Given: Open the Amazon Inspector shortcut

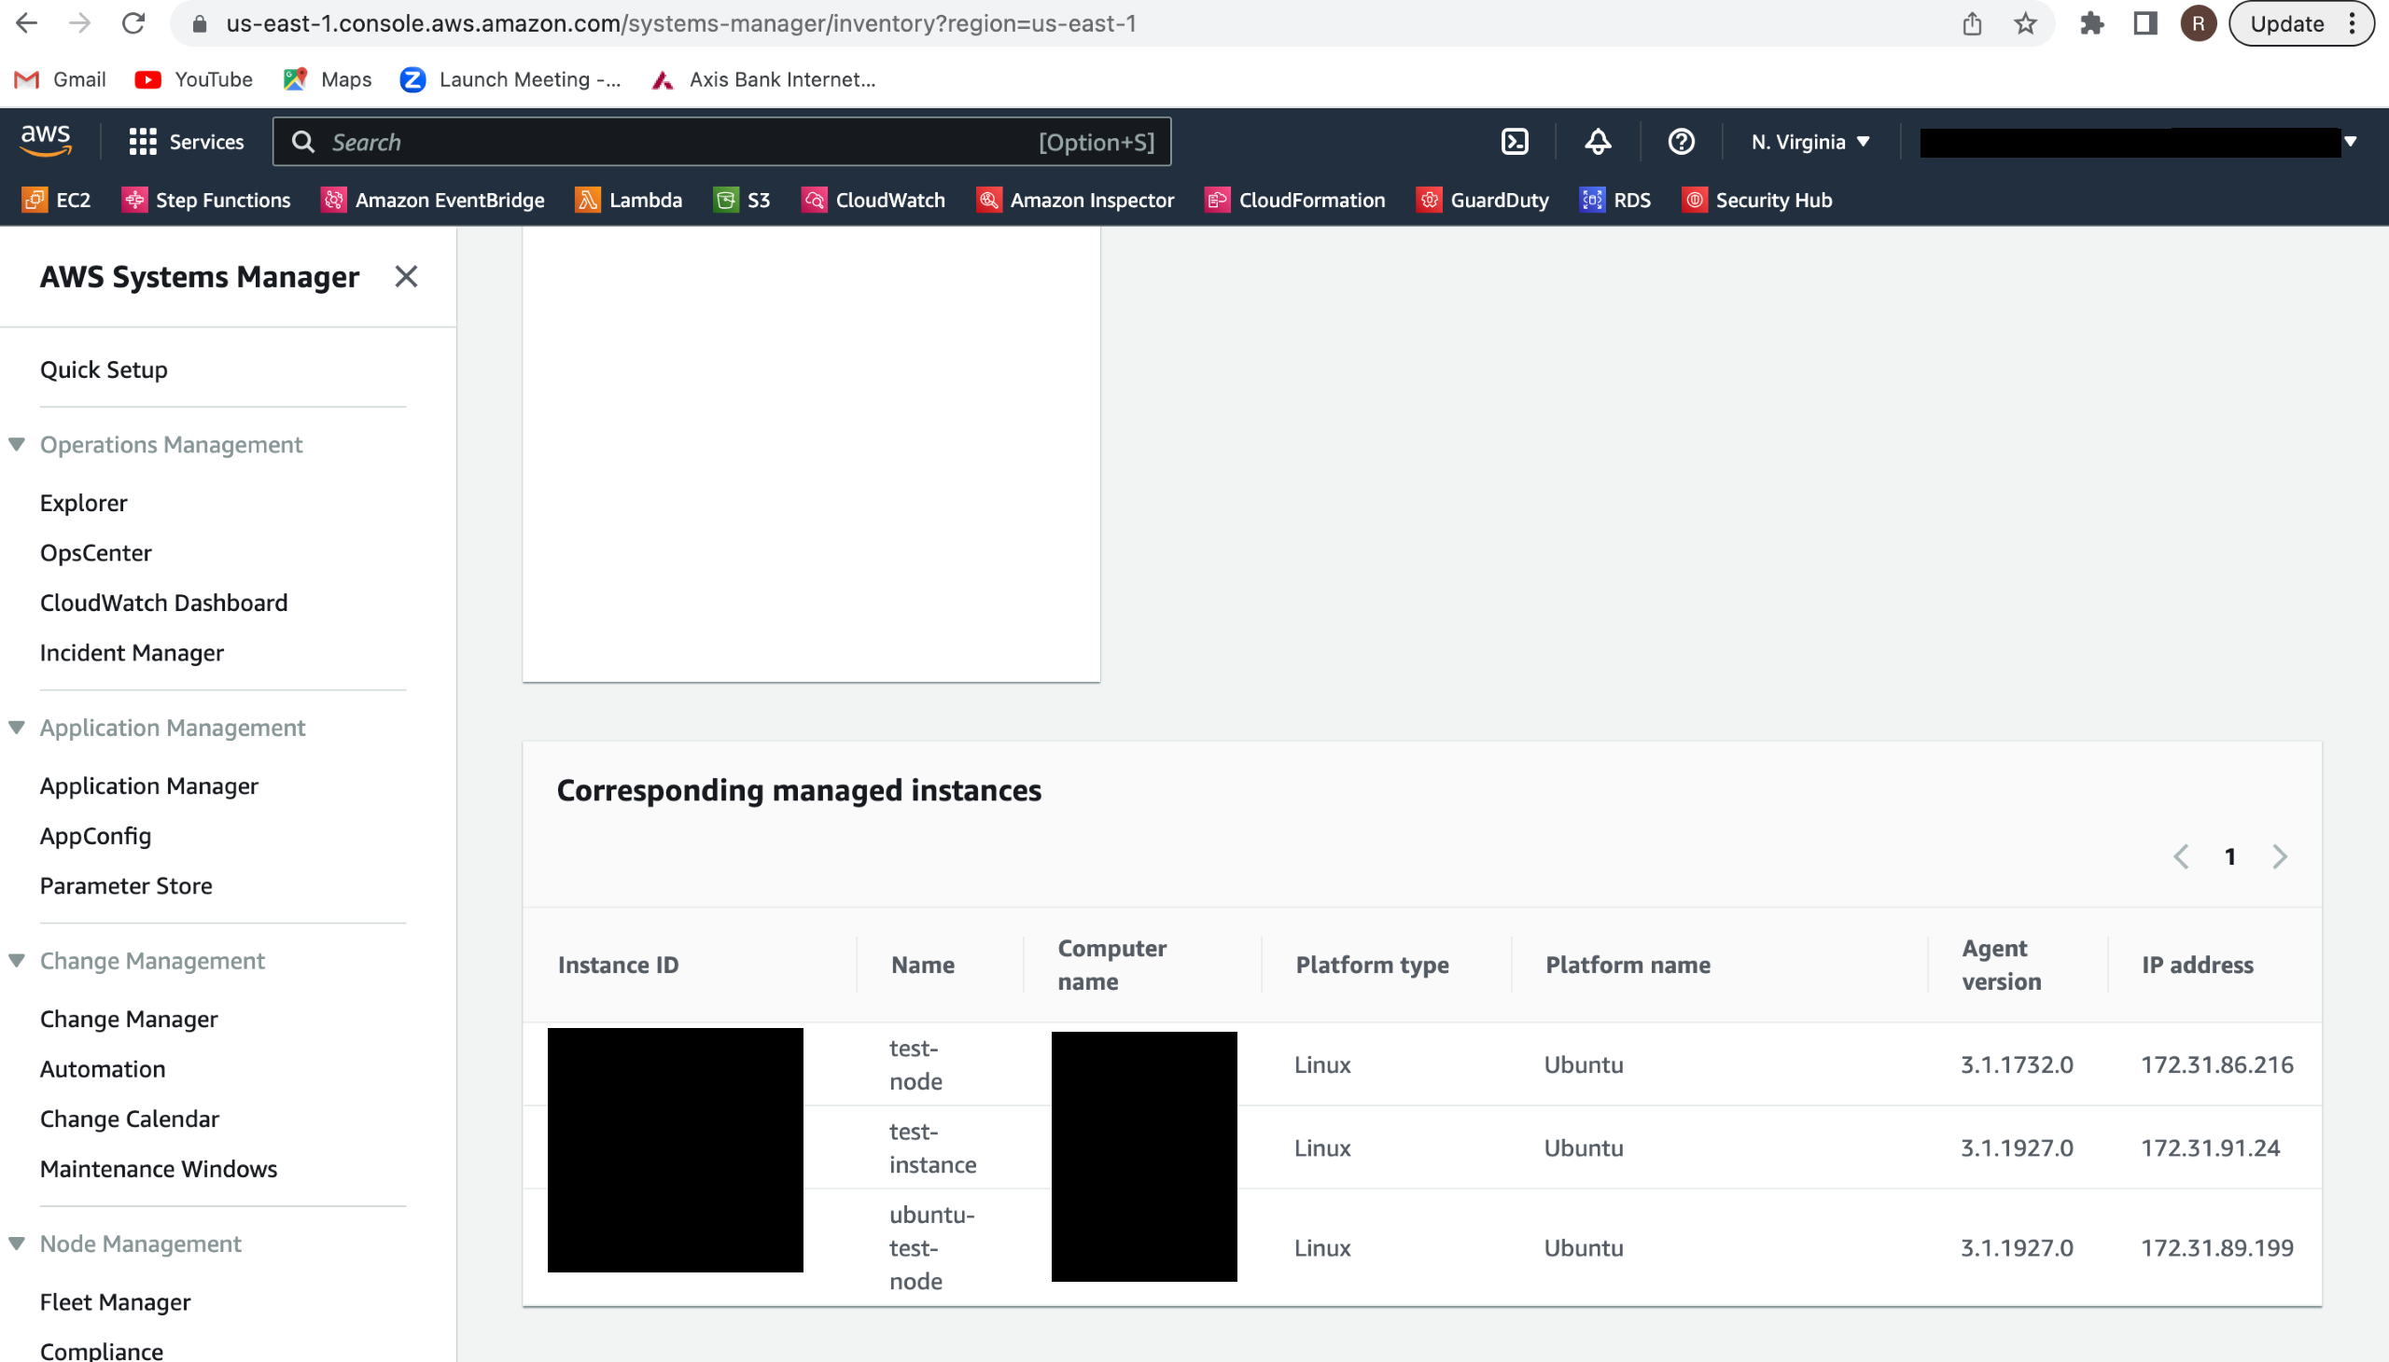Looking at the screenshot, I should [x=1074, y=201].
